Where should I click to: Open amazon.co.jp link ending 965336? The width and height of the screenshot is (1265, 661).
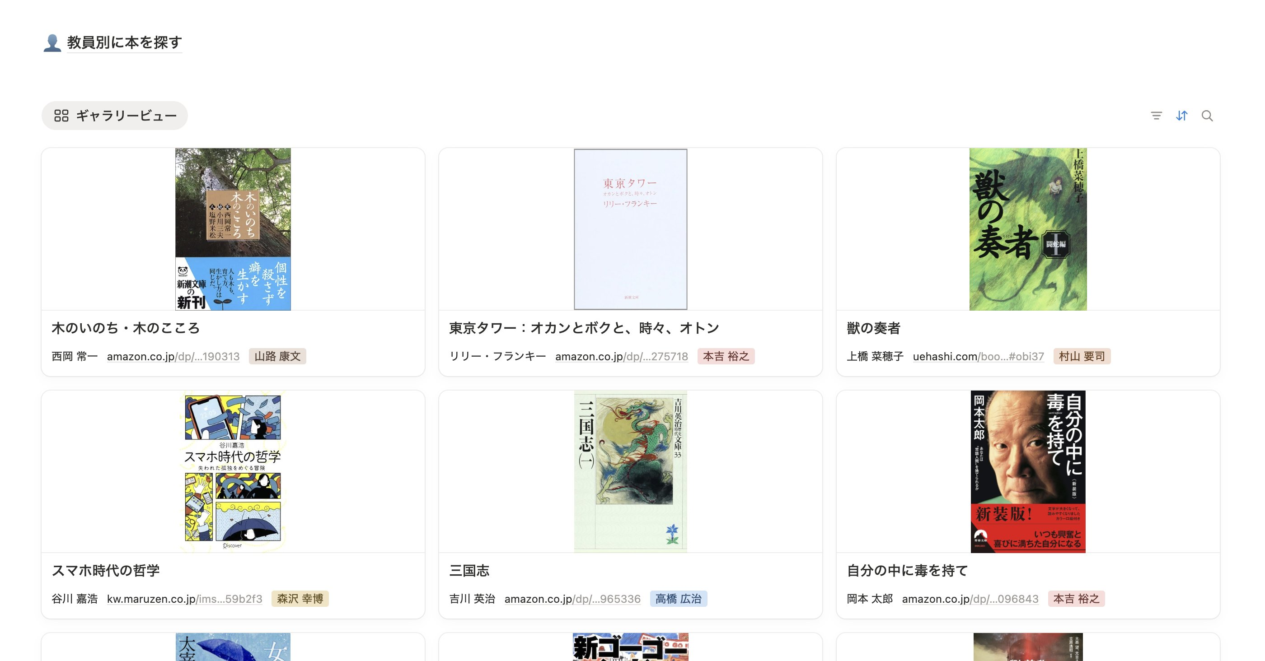[x=572, y=599]
